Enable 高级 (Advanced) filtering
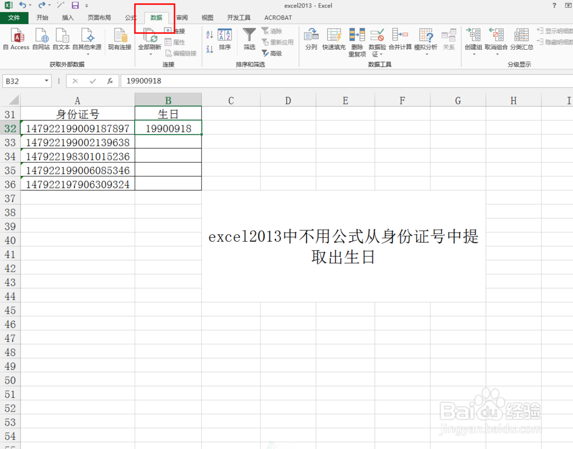 click(273, 53)
